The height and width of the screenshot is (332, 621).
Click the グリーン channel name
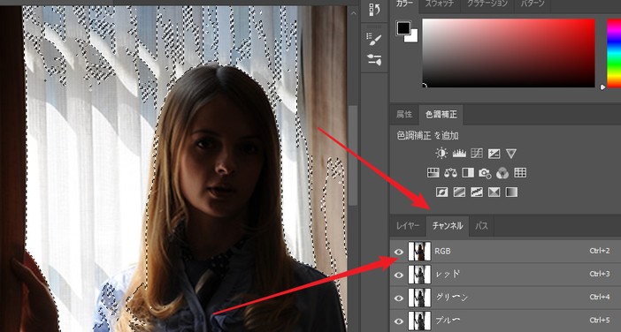pos(451,298)
